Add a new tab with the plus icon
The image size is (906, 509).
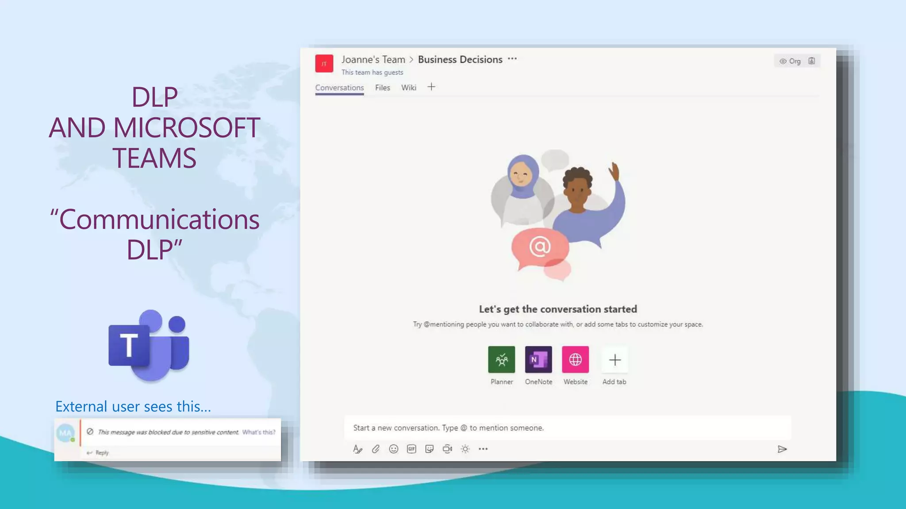pos(431,87)
